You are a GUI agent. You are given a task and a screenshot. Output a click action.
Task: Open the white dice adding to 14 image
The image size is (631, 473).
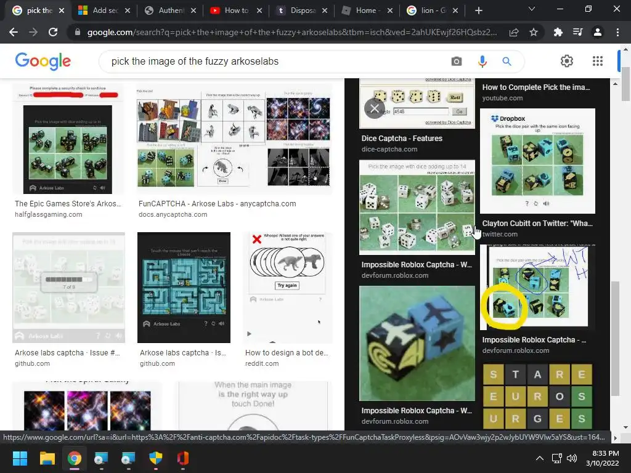[417, 207]
